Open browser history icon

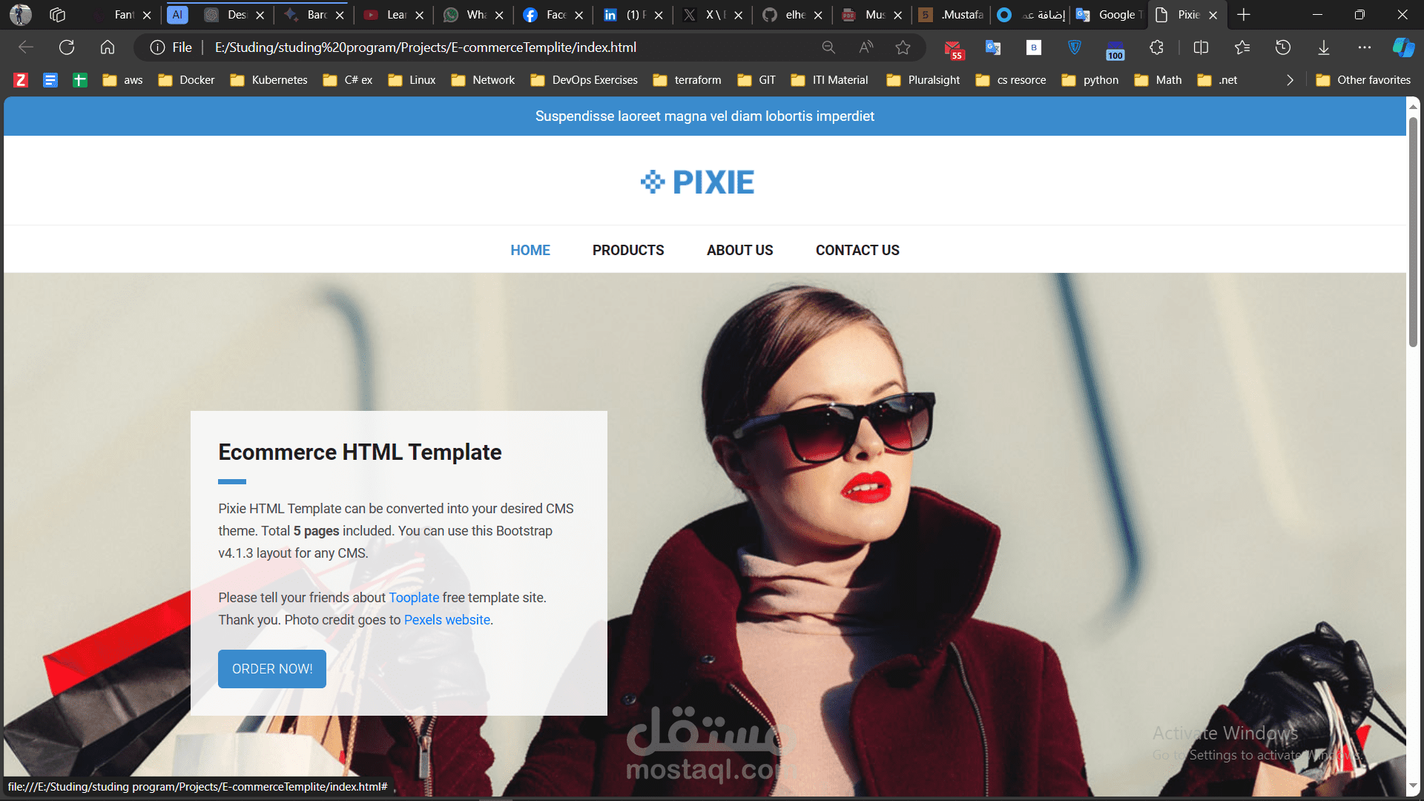point(1283,47)
